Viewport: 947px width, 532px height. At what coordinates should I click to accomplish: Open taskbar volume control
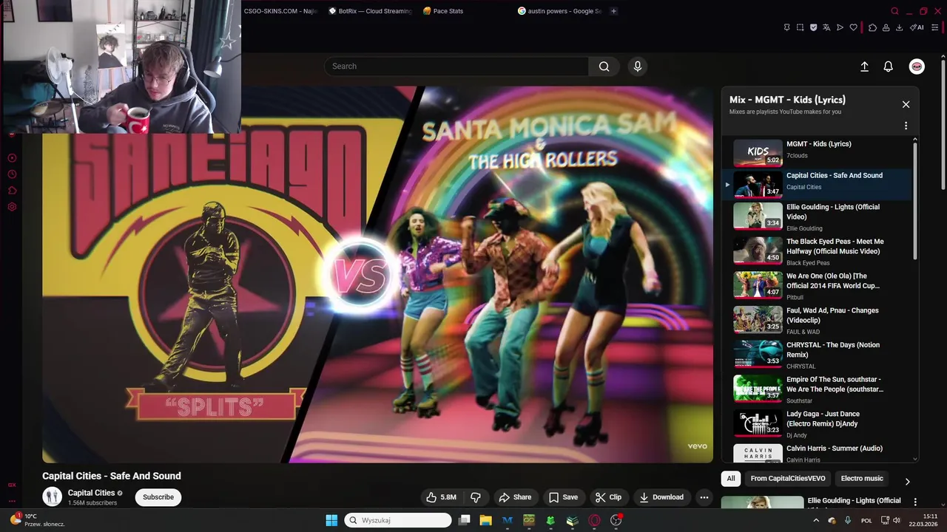tap(896, 520)
